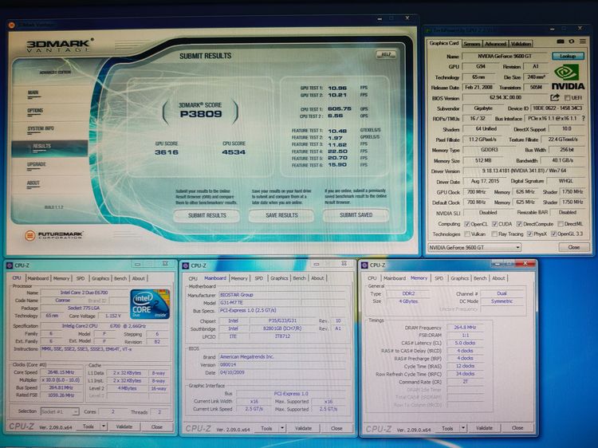Screen dimensions: 598x448
Task: Enable the DirectML checkbox
Action: click(x=561, y=224)
